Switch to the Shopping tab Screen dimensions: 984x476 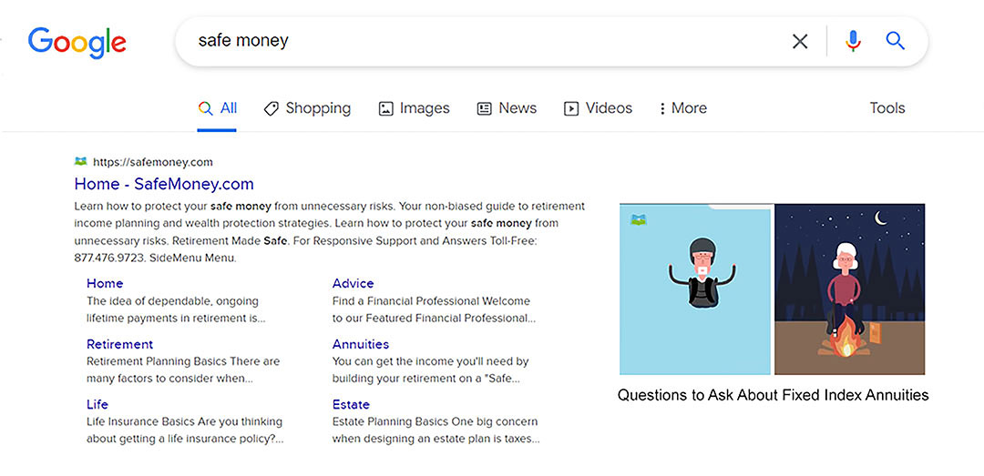coord(307,108)
